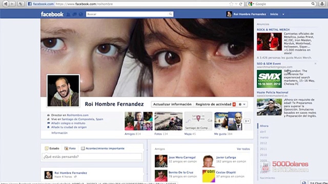This screenshot has height=184, width=328.
Task: Click the Foto camera icon
Action: click(x=66, y=148)
